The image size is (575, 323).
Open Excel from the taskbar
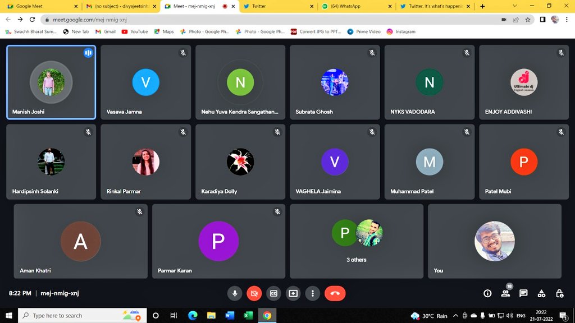pos(248,315)
